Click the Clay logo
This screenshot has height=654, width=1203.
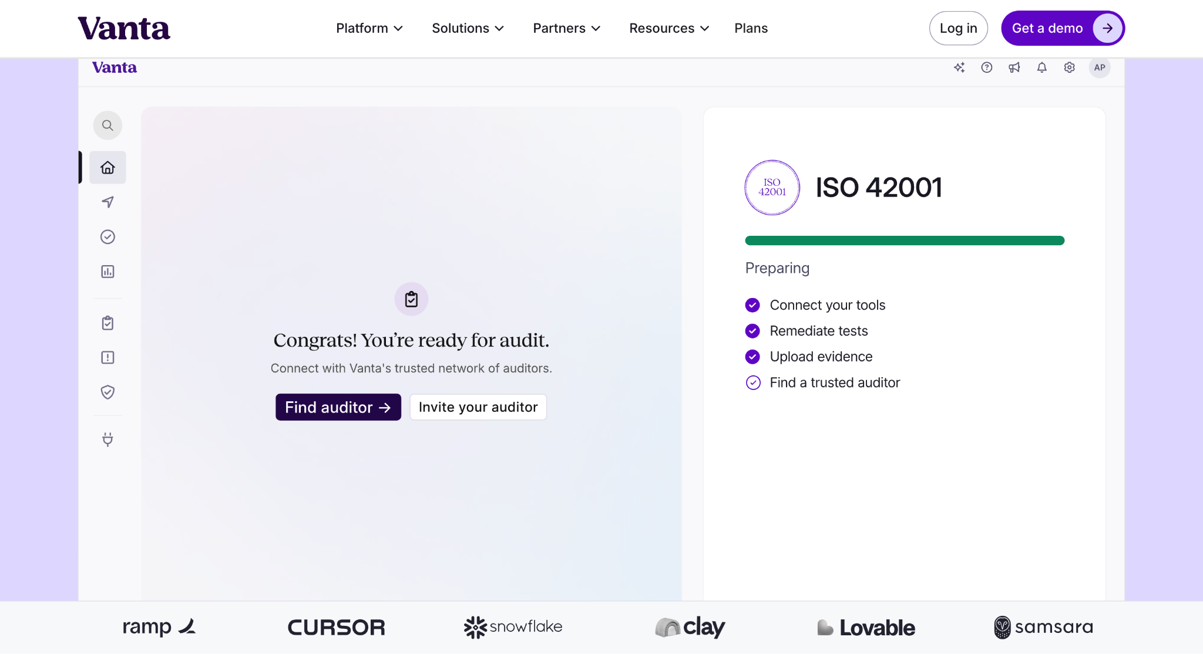coord(690,627)
